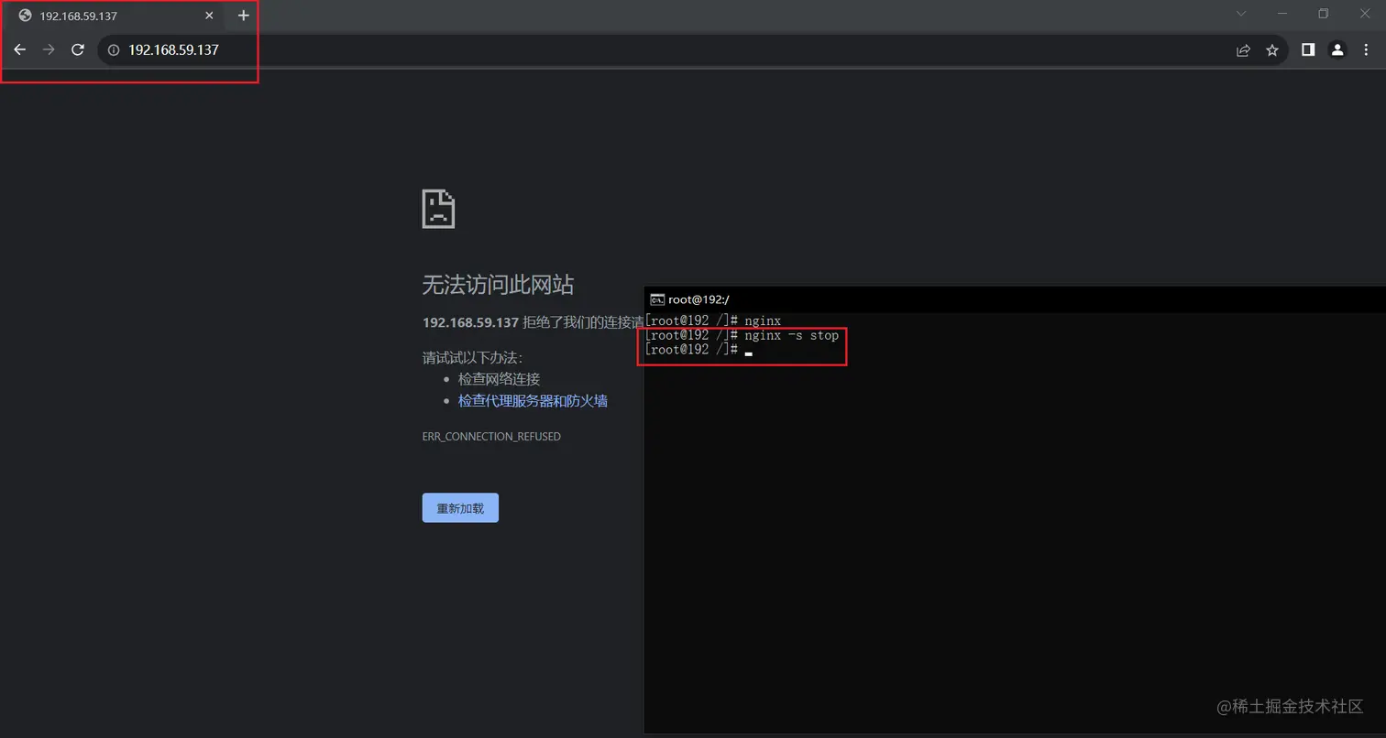The width and height of the screenshot is (1386, 738).
Task: Click the browser profile avatar icon
Action: pos(1337,49)
